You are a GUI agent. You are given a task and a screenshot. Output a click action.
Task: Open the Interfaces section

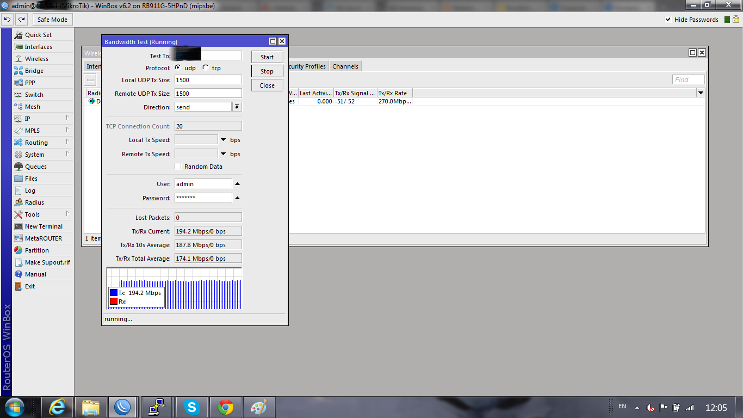(x=38, y=47)
